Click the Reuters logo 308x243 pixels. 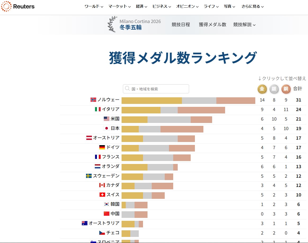tap(18, 6)
